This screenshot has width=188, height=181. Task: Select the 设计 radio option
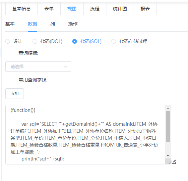point(8,41)
